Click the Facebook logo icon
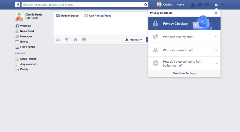Viewport: 240px width, 132px height. 18,4
